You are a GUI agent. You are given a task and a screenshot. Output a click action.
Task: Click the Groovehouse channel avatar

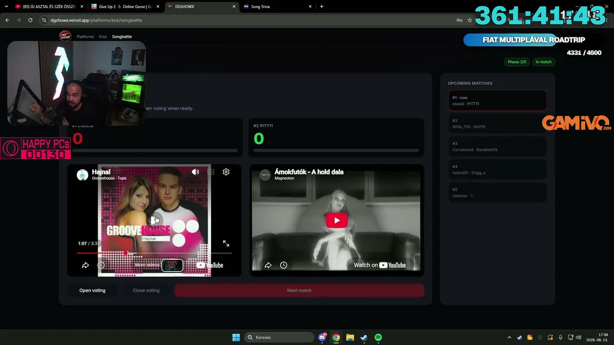click(83, 175)
